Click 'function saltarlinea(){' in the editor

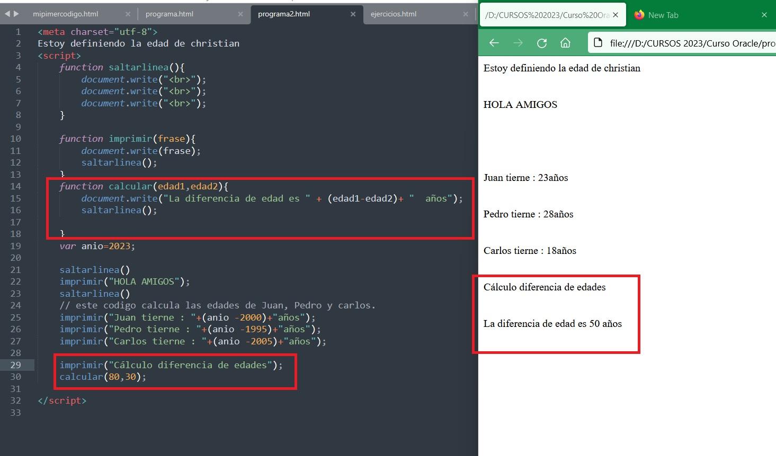click(x=122, y=67)
